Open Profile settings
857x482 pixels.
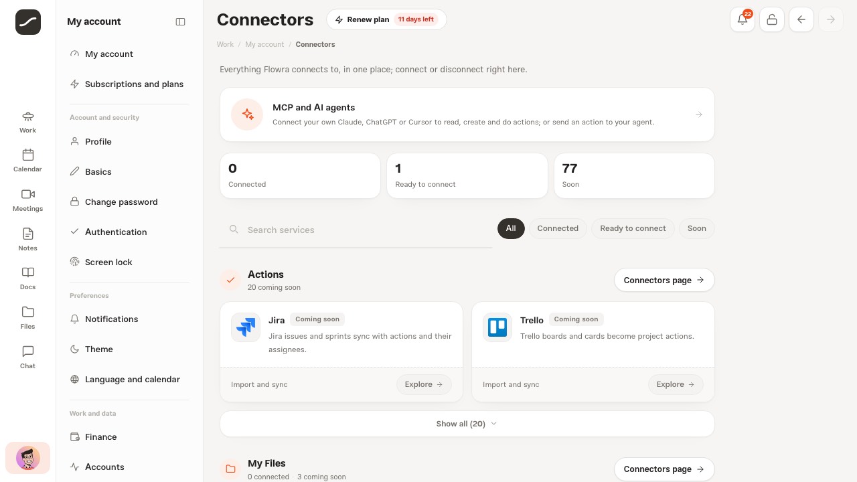[129, 142]
